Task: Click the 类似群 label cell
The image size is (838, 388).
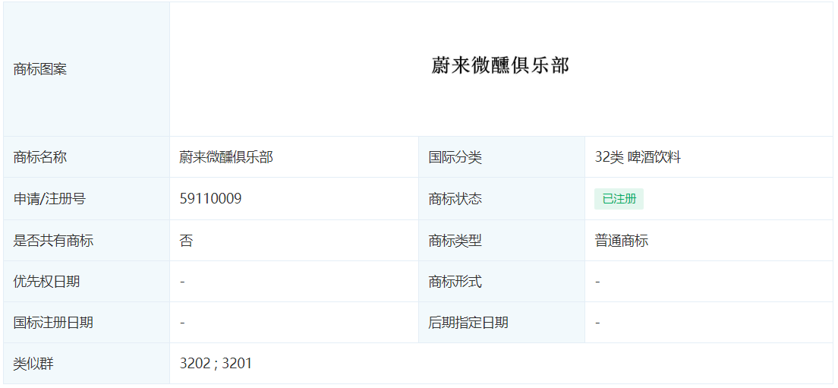Action: 87,364
